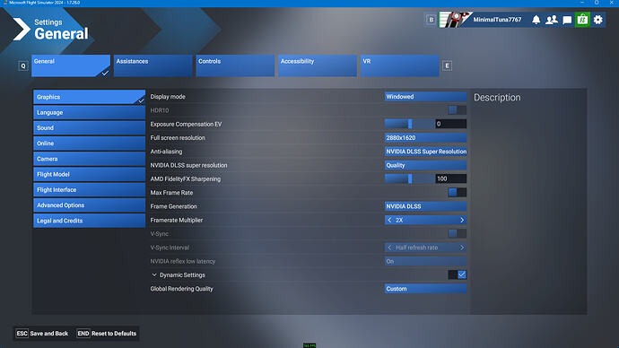Click V-Sync Interval left arrow
Viewport: 619px width, 348px height.
[389, 248]
